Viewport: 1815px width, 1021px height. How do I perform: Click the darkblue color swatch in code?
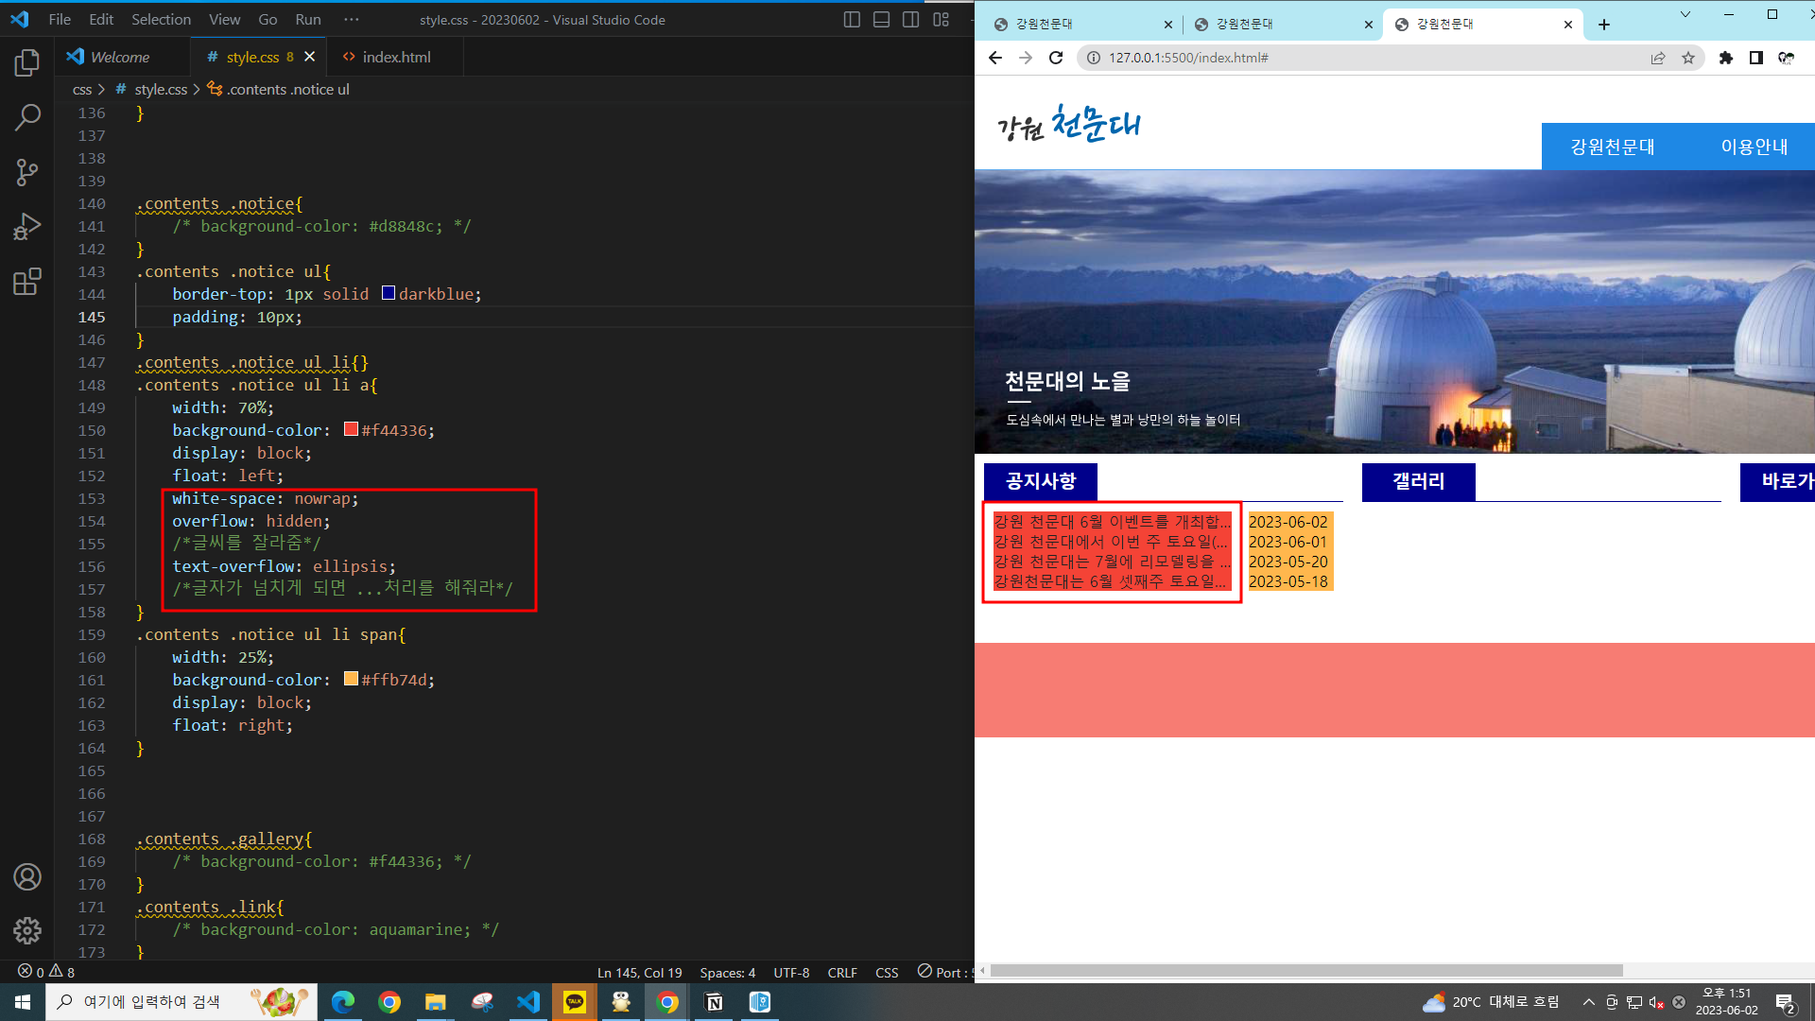389,293
